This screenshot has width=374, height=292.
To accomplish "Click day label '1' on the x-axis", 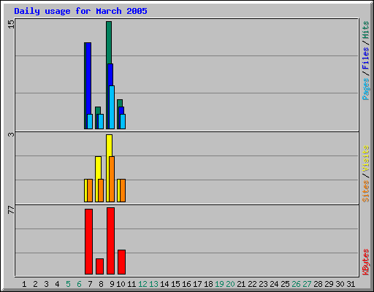I will pyautogui.click(x=24, y=284).
